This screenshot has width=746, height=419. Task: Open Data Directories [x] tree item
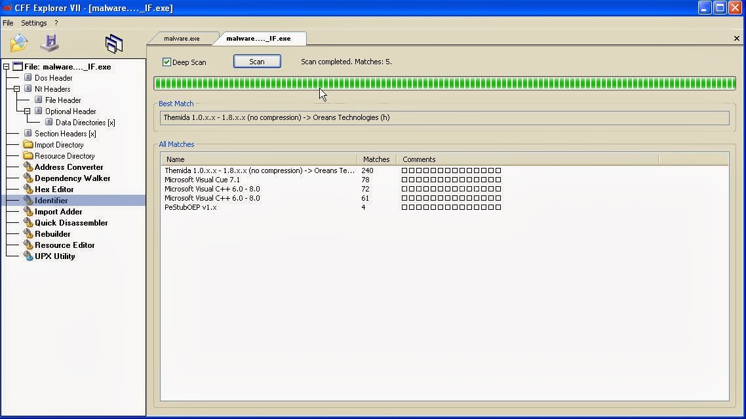[85, 123]
